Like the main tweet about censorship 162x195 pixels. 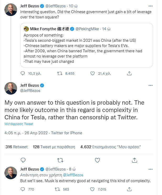pyautogui.click(x=97, y=160)
